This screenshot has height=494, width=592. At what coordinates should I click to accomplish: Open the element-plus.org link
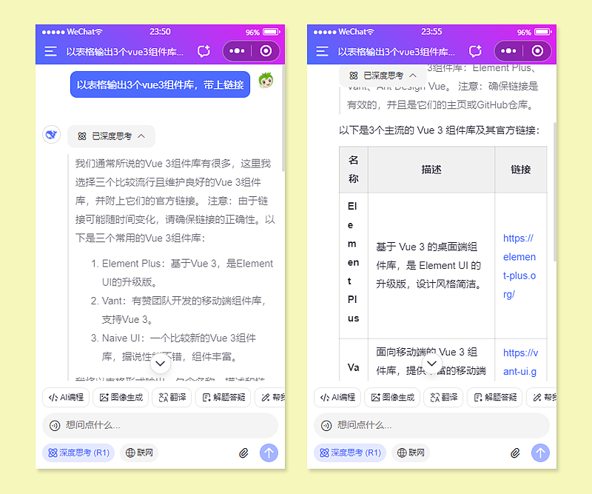click(x=519, y=266)
